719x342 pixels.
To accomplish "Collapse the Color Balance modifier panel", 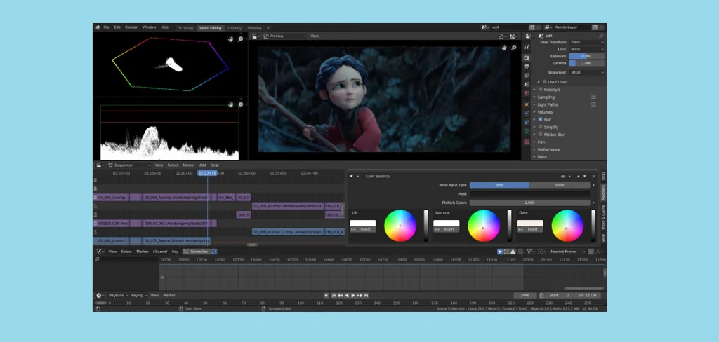I will click(x=352, y=177).
